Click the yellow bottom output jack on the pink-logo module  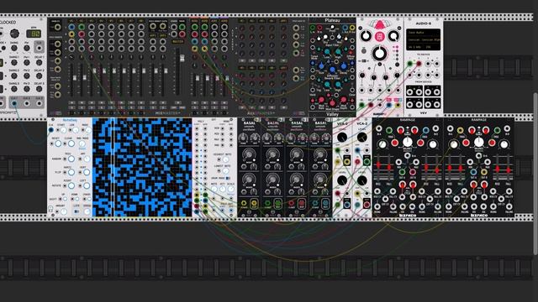[x=398, y=105]
